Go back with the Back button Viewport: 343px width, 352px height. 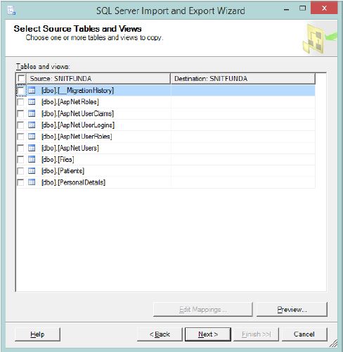click(160, 334)
